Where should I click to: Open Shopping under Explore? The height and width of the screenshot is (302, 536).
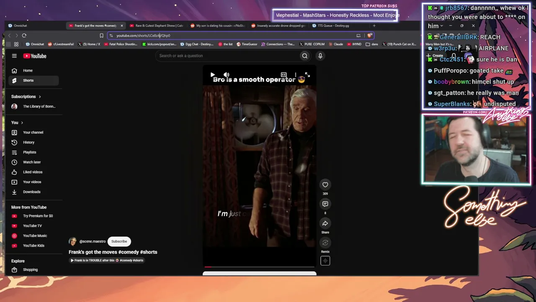point(33,270)
